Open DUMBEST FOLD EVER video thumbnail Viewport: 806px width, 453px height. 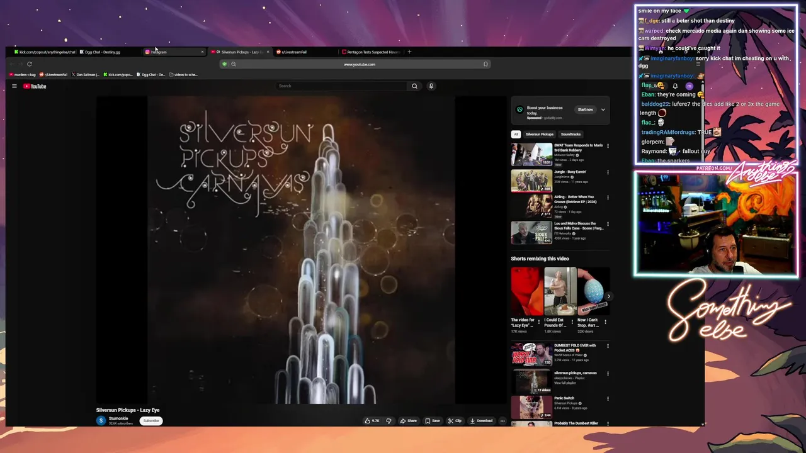pyautogui.click(x=531, y=354)
